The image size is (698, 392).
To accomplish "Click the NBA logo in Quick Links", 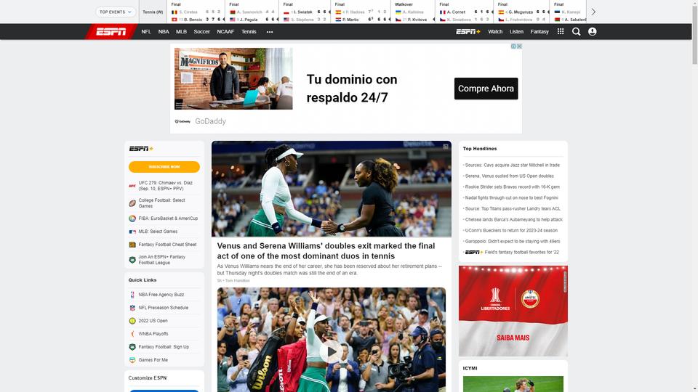I will point(132,295).
